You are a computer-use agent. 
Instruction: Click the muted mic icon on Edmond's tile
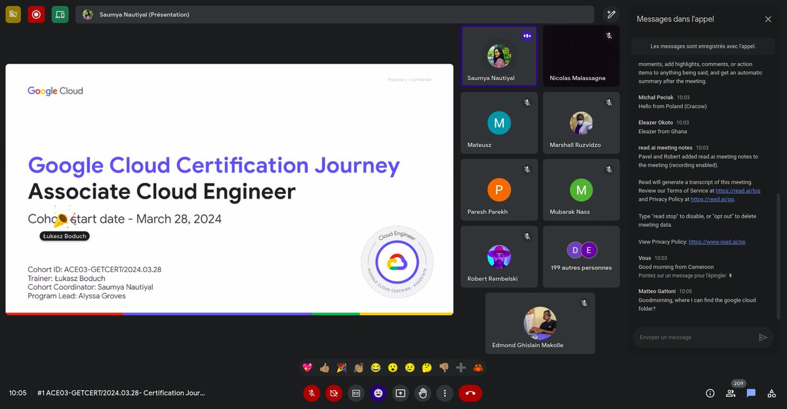pos(584,303)
